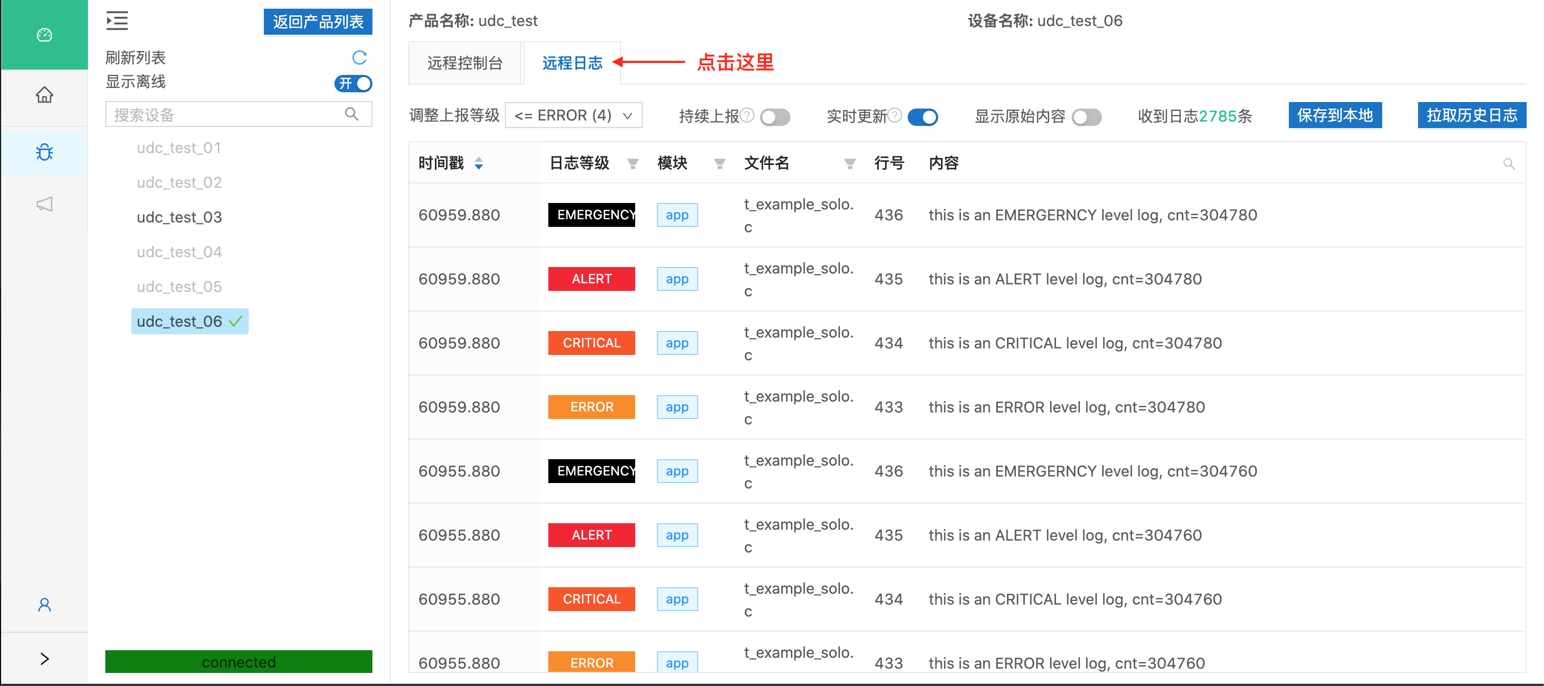Screen dimensions: 1544x686
Task: Collapse the device panel menu icon
Action: coord(117,21)
